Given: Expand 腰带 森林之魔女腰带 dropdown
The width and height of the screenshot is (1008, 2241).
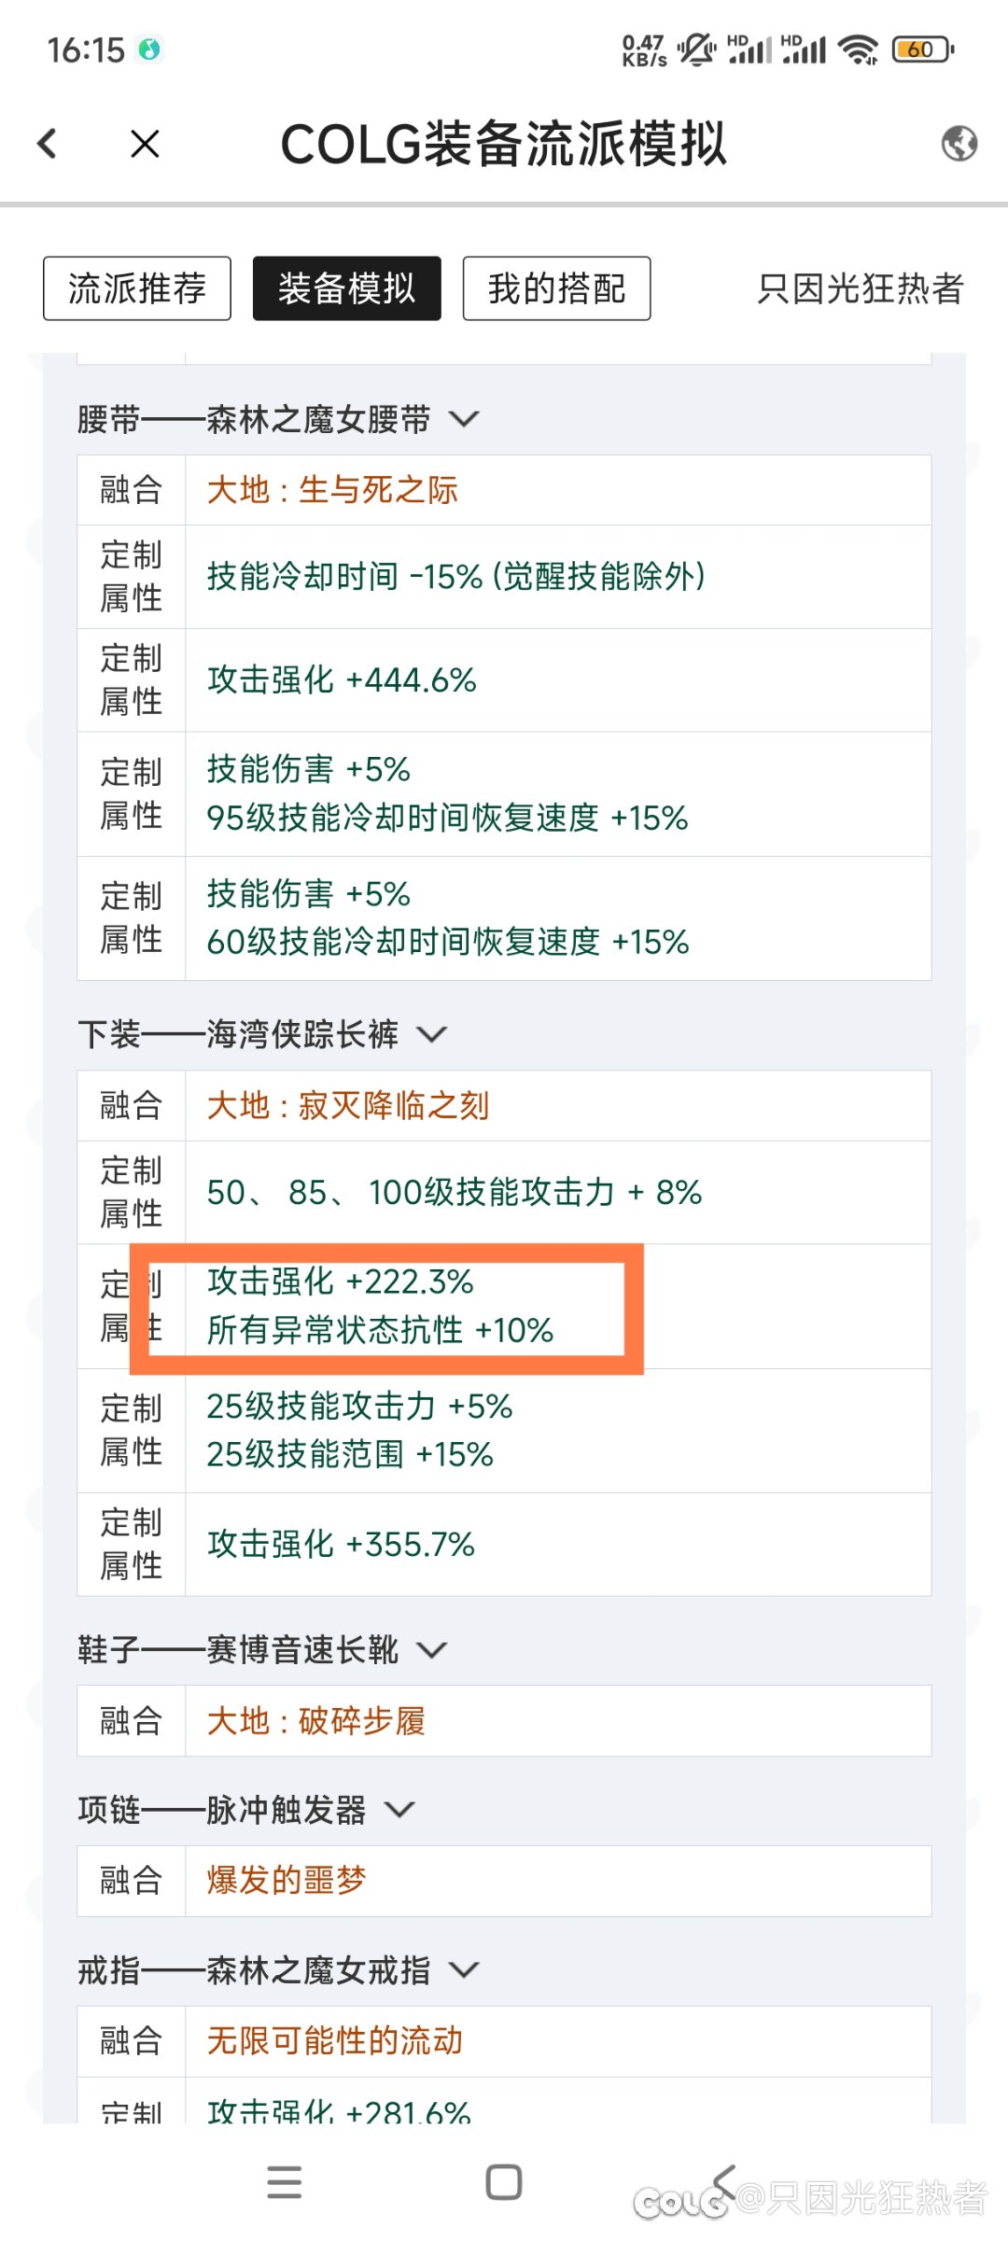Looking at the screenshot, I should [464, 419].
